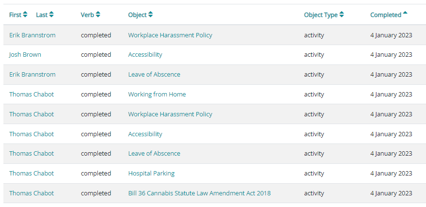Open Bill 36 Cannabis Statute Law Amendment link
This screenshot has width=426, height=207.
pos(199,193)
